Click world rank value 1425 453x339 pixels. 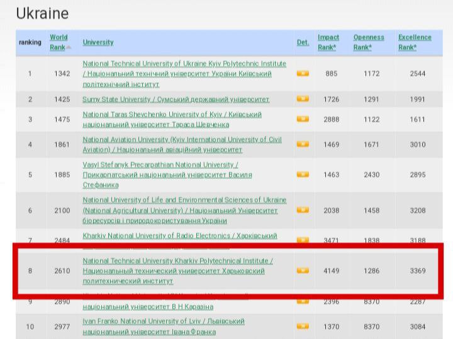point(62,99)
